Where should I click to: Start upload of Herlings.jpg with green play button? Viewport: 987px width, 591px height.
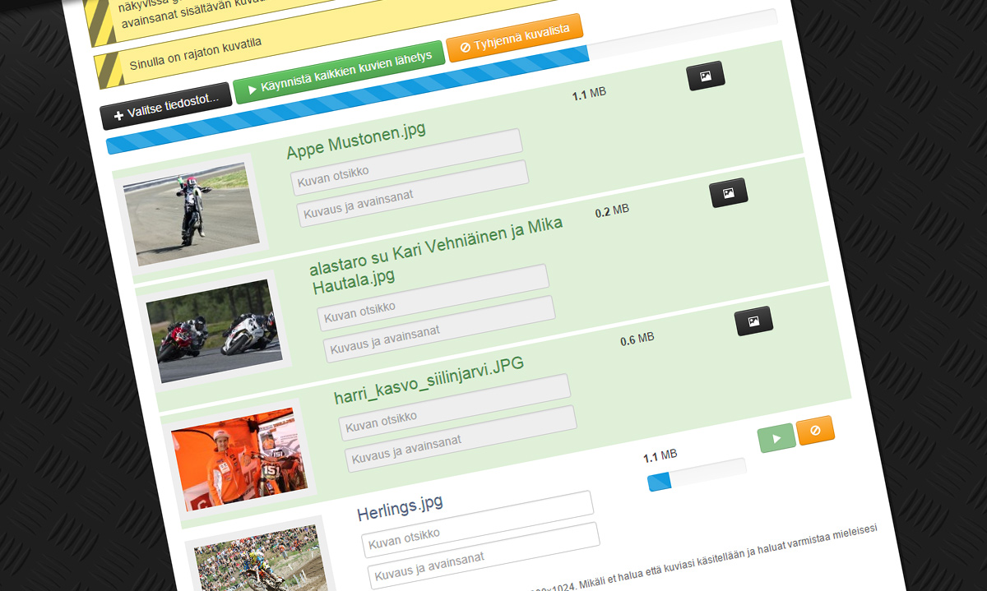click(776, 438)
